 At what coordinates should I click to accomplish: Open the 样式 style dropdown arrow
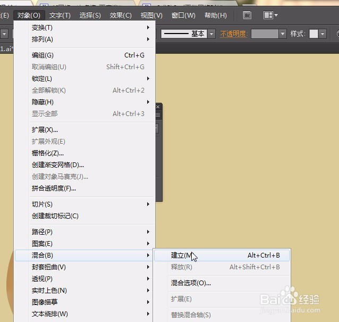tap(323, 34)
